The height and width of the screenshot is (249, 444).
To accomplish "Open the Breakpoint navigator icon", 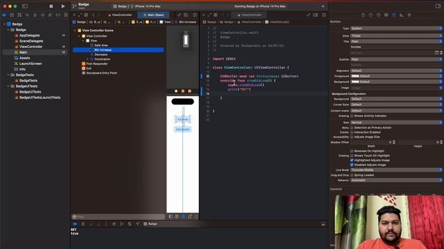I will tap(58, 15).
